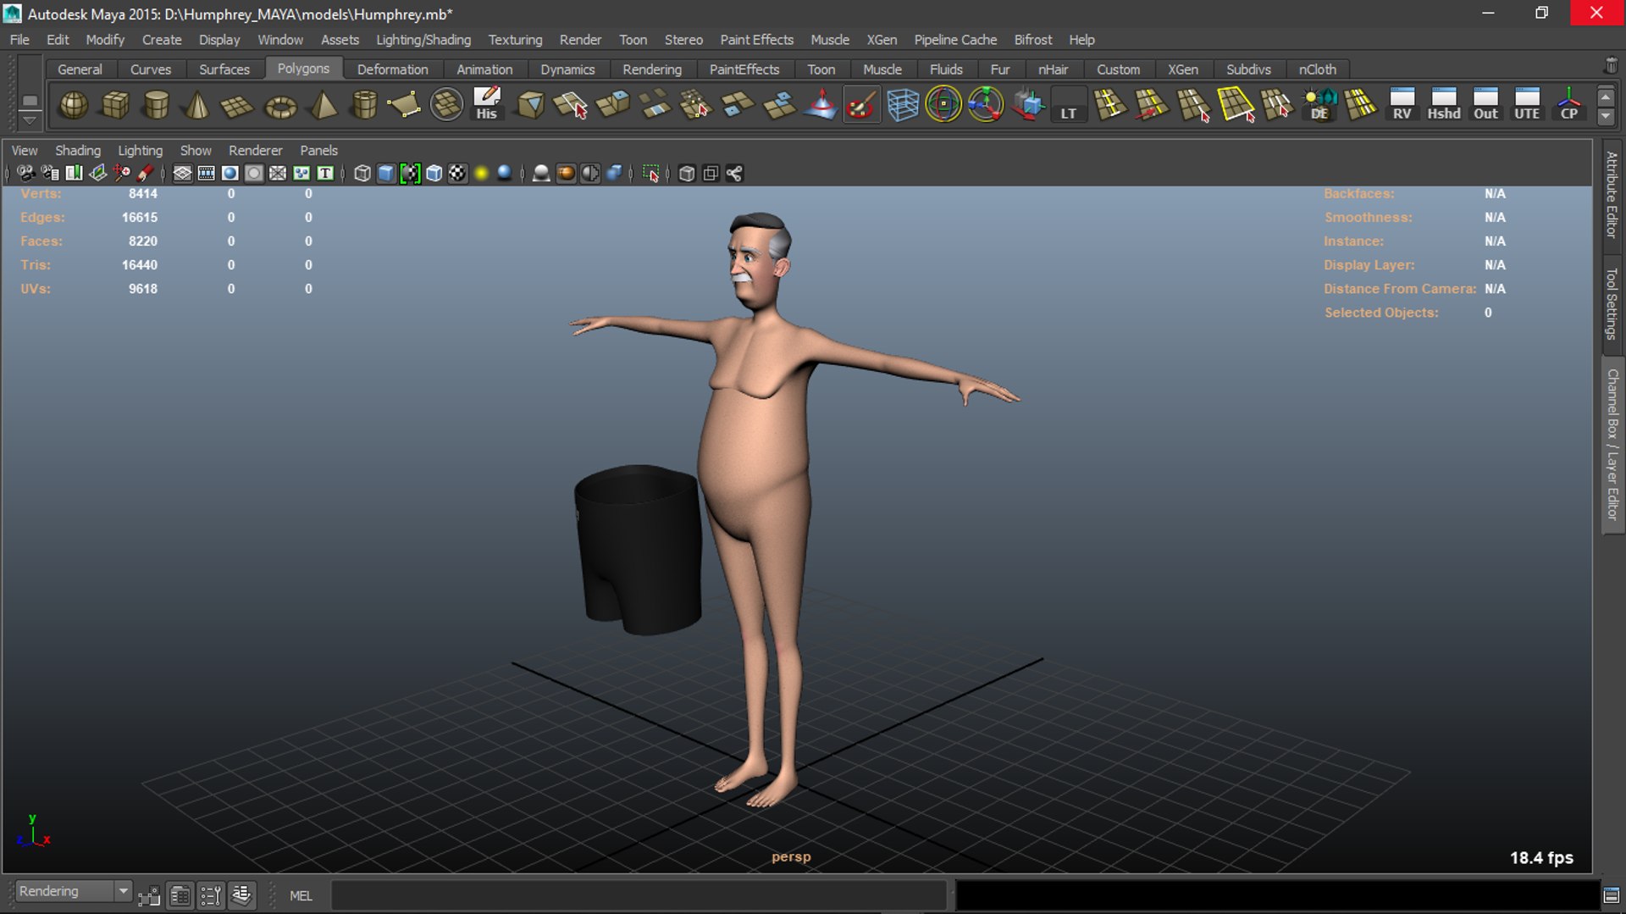
Task: Click the RV render view shelf icon
Action: 1402,105
